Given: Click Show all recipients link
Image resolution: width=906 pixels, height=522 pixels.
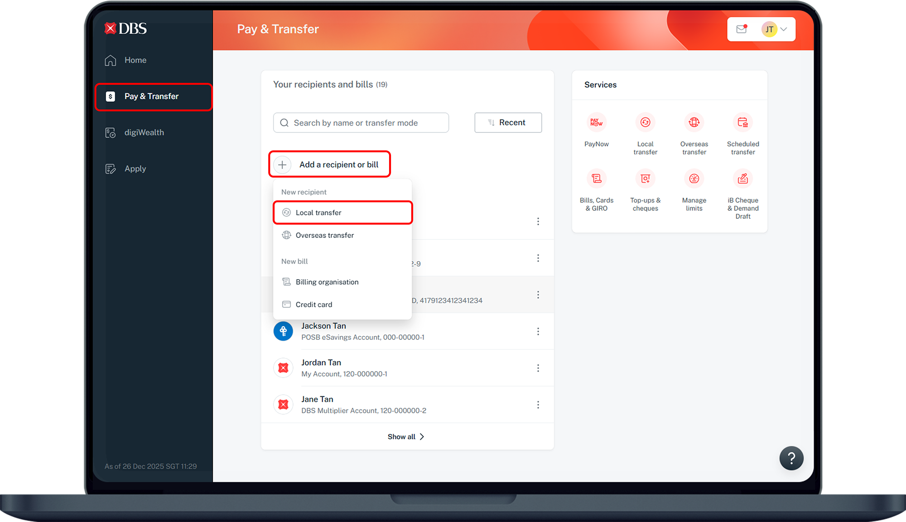Looking at the screenshot, I should click(x=406, y=437).
